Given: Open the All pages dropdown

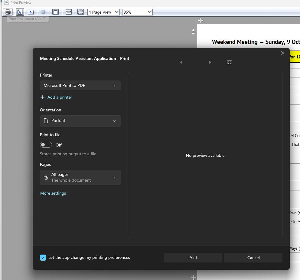Looking at the screenshot, I should click(x=80, y=177).
